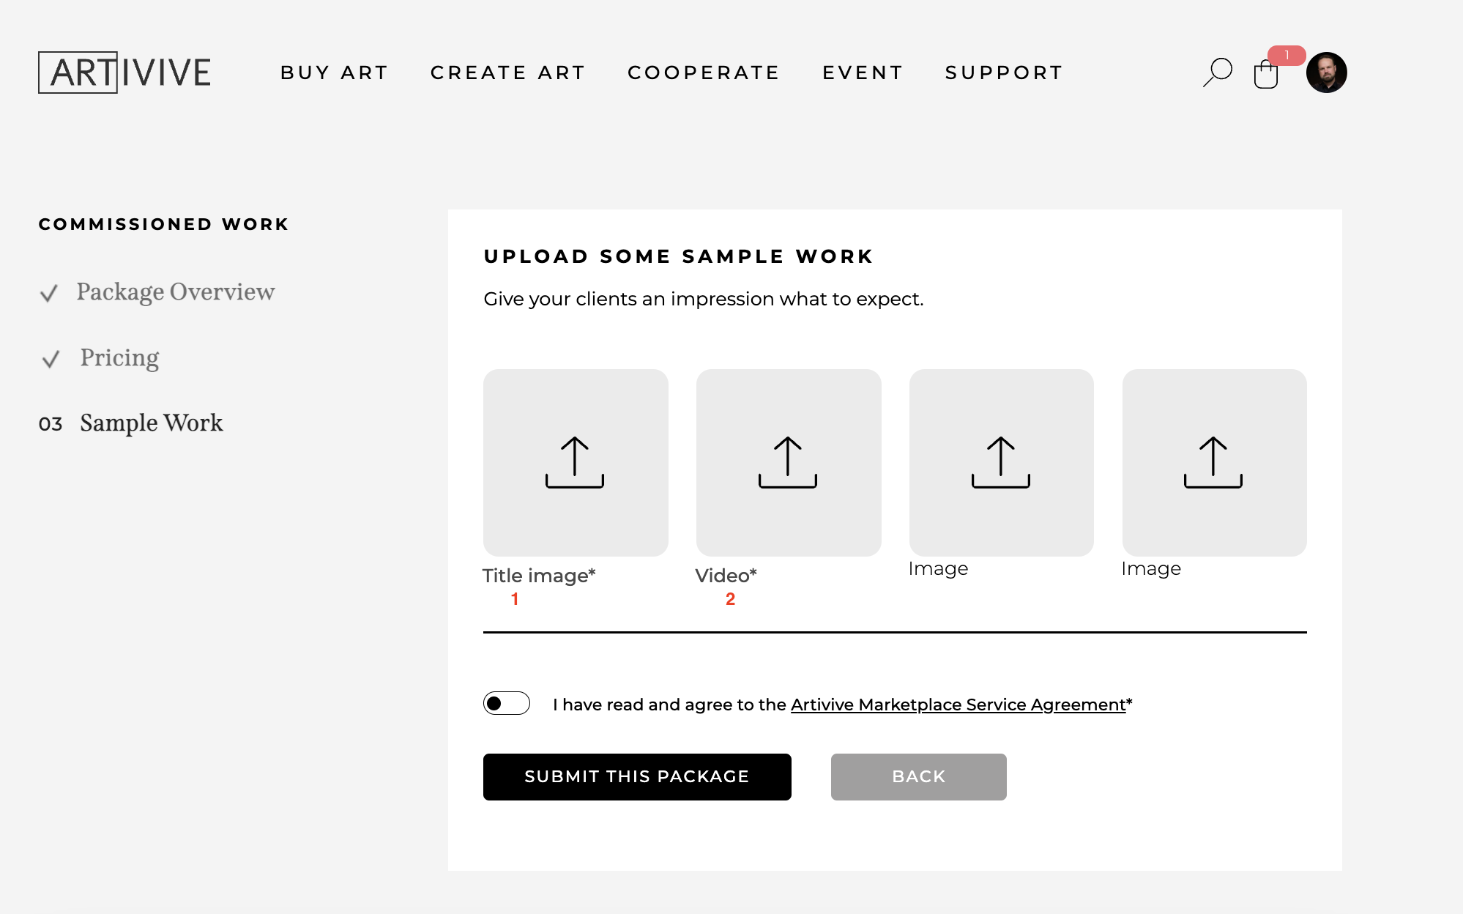
Task: Open Artivive Marketplace Service Agreement link
Action: [x=958, y=705]
